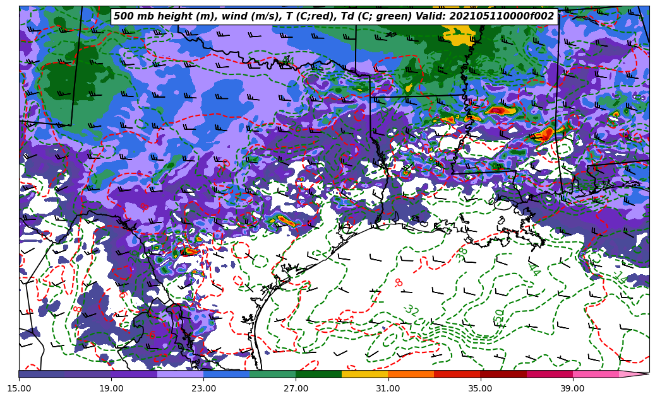Click the dark green colorbar segment after 27.00
Image resolution: width=655 pixels, height=399 pixels.
point(318,374)
